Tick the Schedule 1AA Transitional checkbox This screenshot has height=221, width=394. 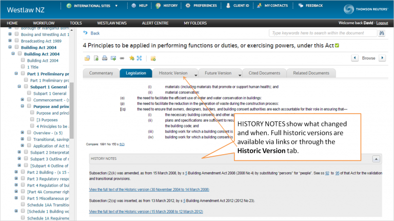point(23,205)
